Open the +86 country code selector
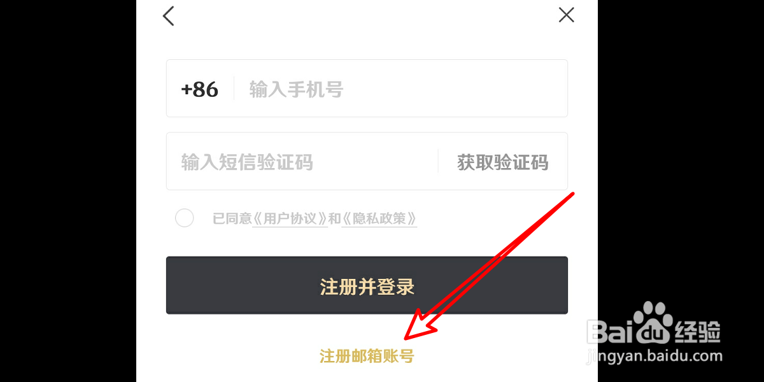This screenshot has height=382, width=764. (x=199, y=89)
